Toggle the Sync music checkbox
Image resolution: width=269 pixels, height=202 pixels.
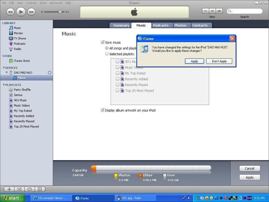pyautogui.click(x=103, y=42)
